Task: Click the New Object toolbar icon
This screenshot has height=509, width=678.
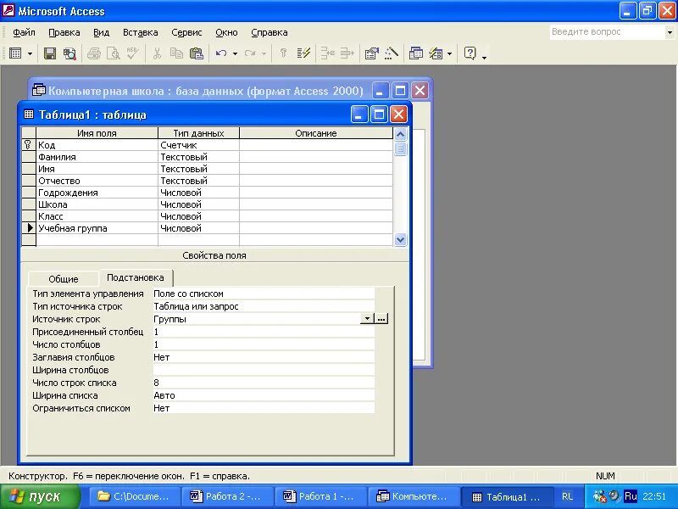Action: [436, 53]
